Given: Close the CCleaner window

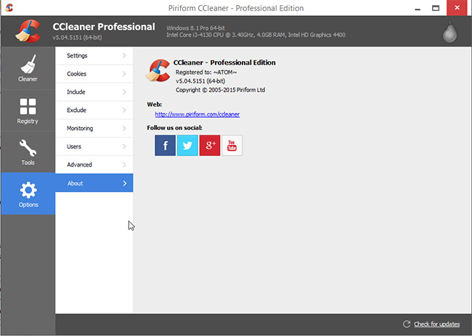Looking at the screenshot, I should (x=457, y=8).
